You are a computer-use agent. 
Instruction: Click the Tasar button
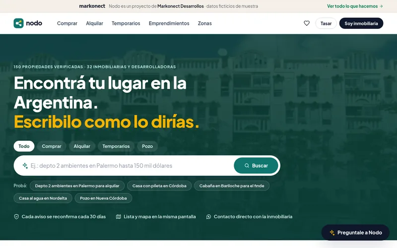pyautogui.click(x=326, y=23)
